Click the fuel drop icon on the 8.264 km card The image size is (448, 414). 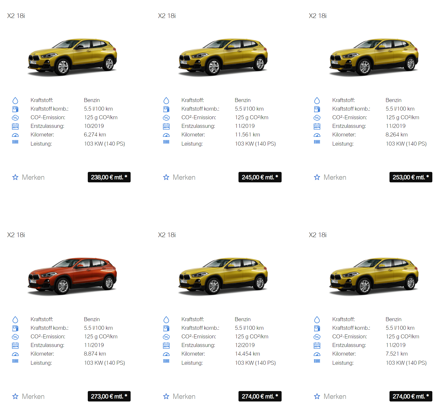click(317, 100)
